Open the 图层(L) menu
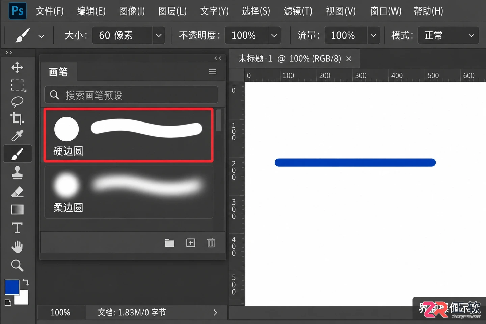The width and height of the screenshot is (486, 324). pyautogui.click(x=172, y=11)
